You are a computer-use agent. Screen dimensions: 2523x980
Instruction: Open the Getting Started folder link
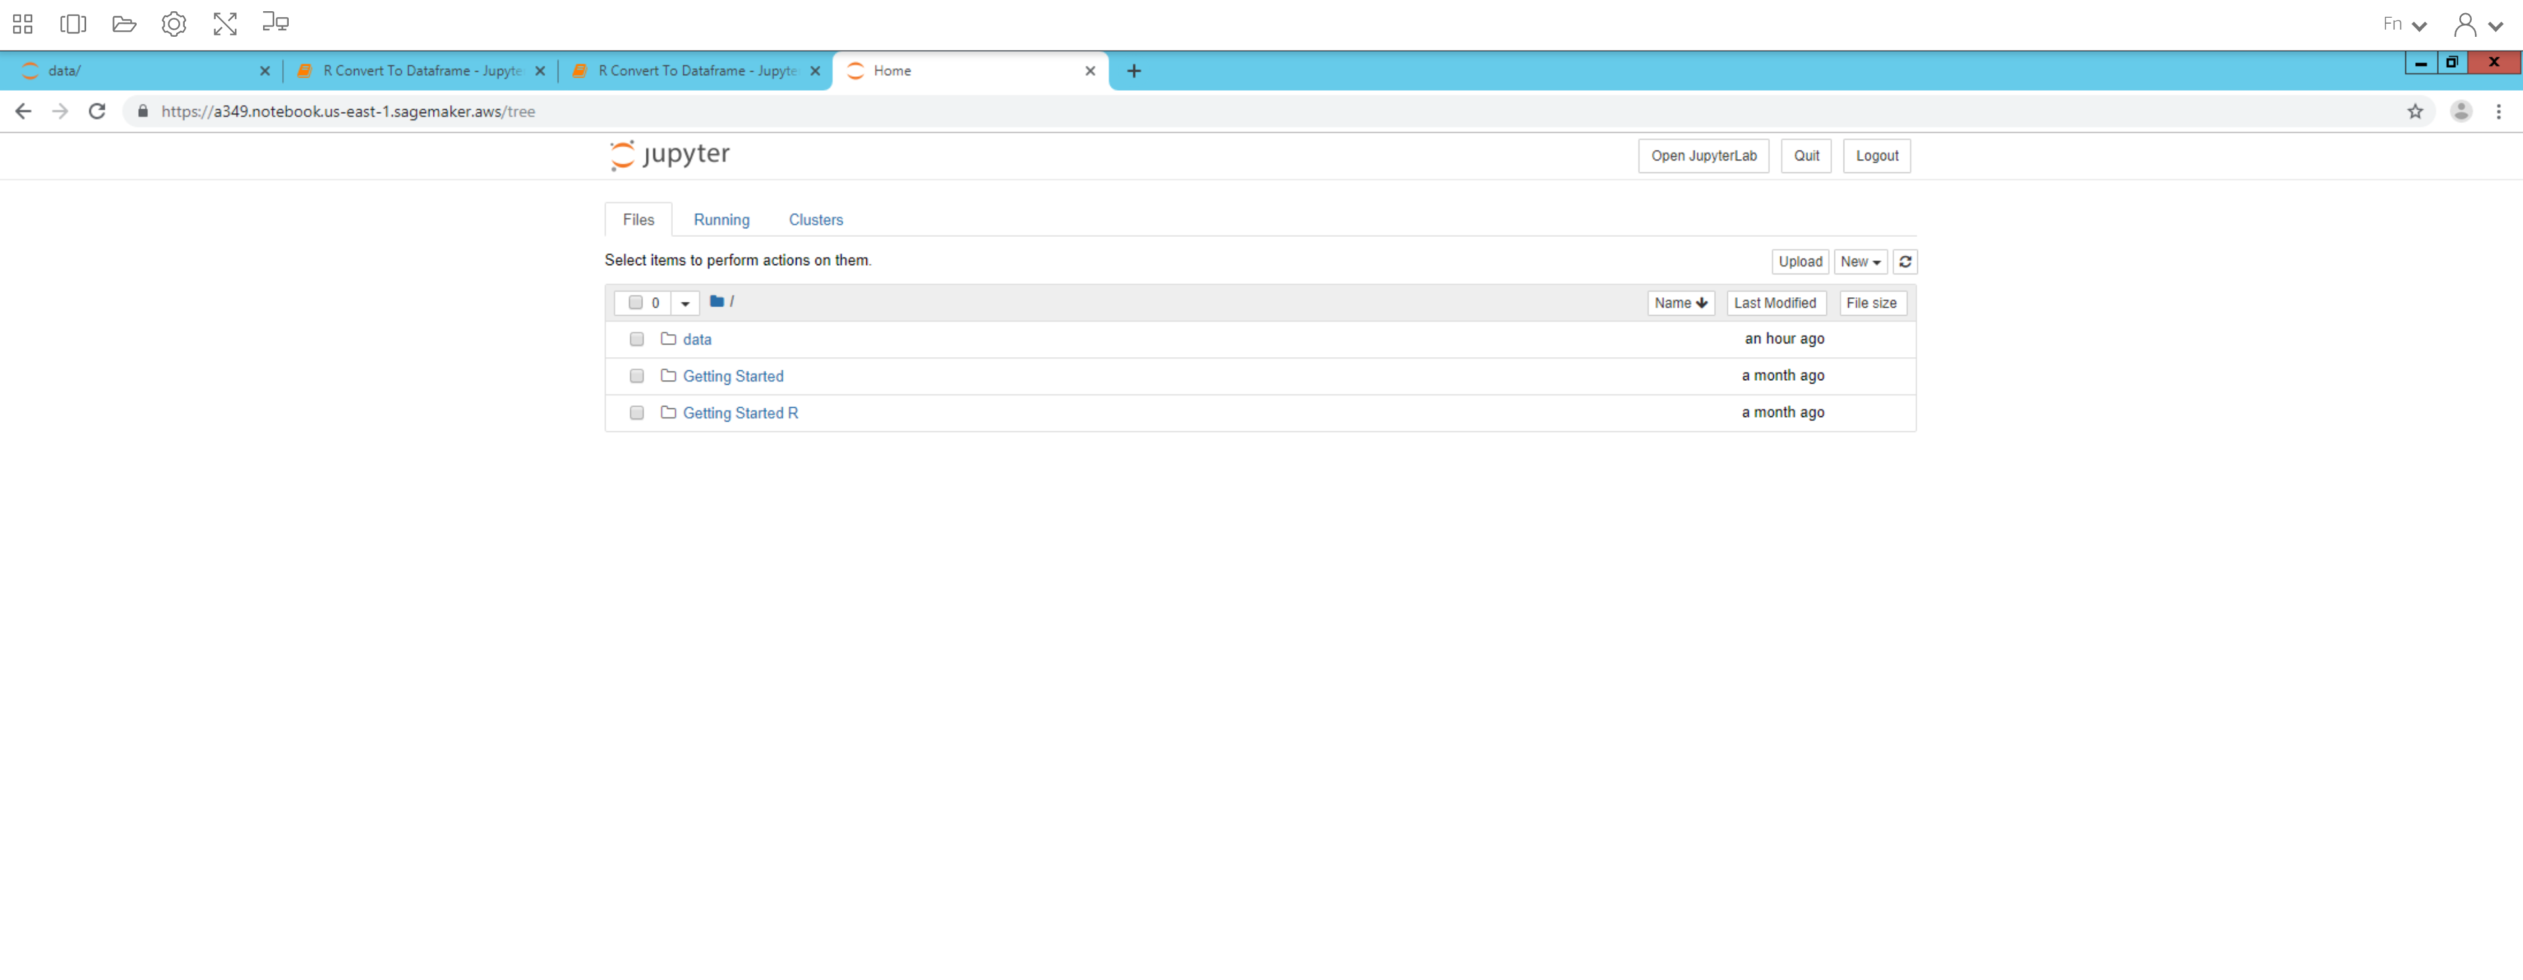(733, 376)
